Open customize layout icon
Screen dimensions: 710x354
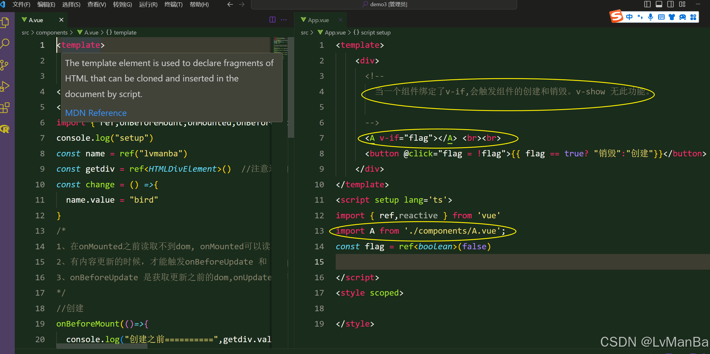tap(682, 4)
